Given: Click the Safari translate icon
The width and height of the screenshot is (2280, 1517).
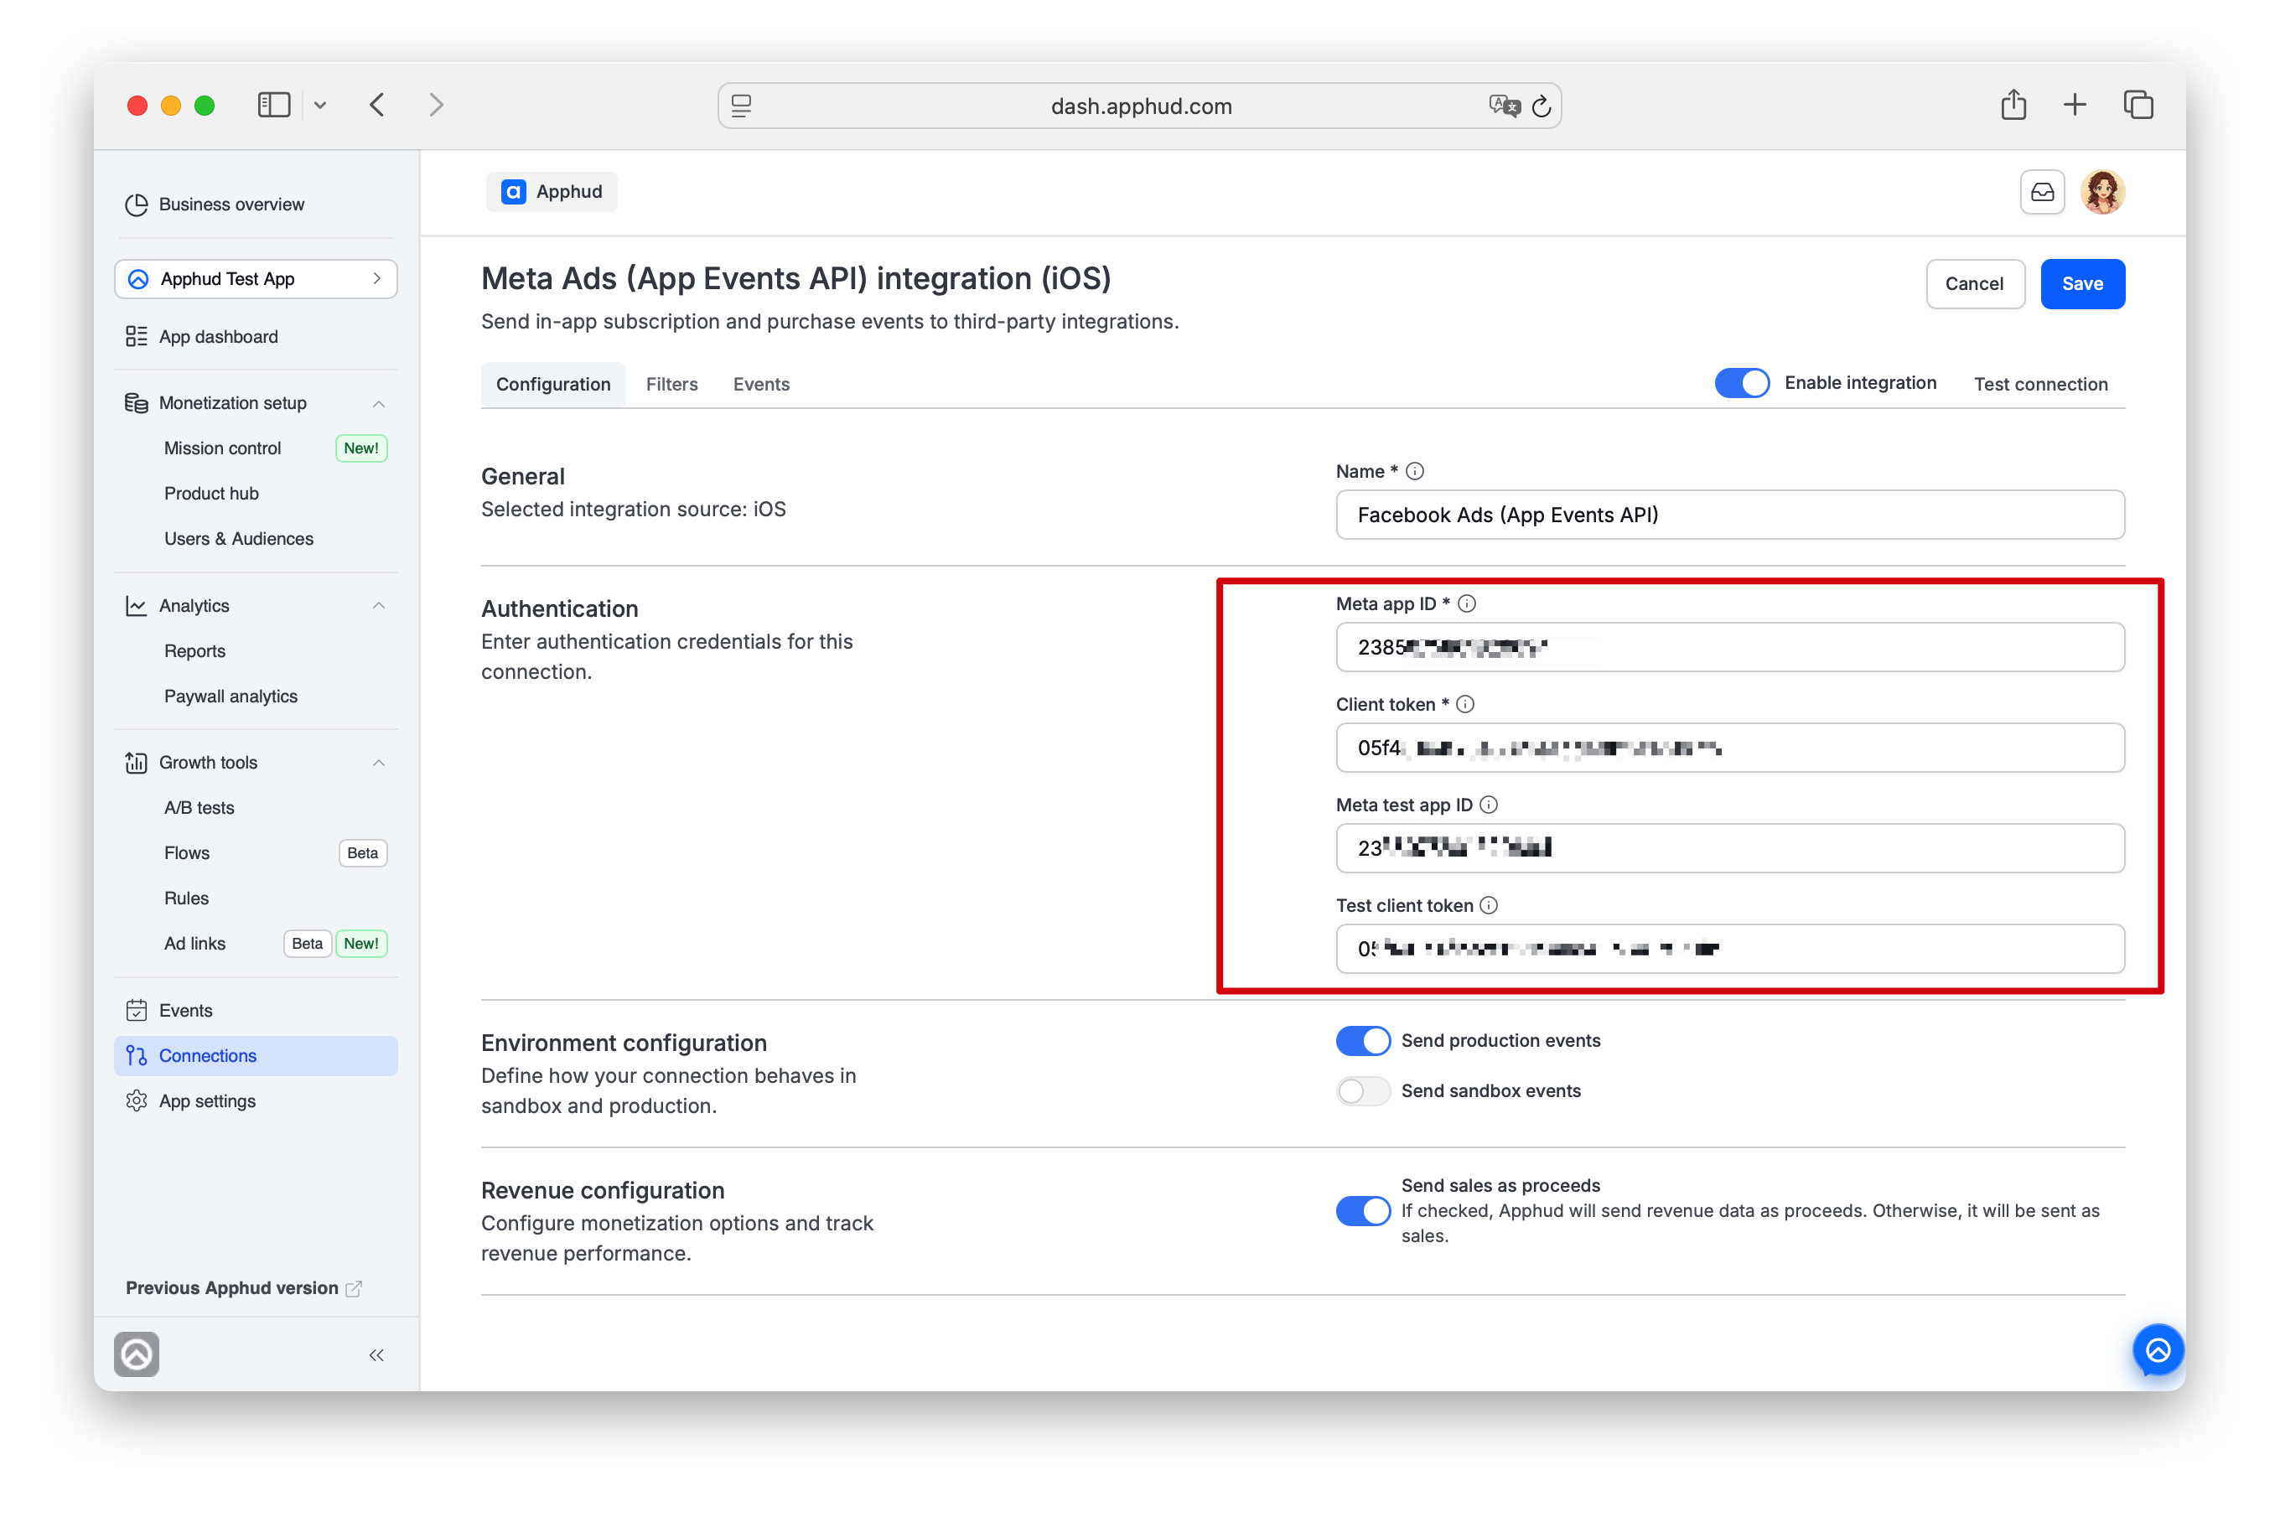Looking at the screenshot, I should pyautogui.click(x=1504, y=106).
